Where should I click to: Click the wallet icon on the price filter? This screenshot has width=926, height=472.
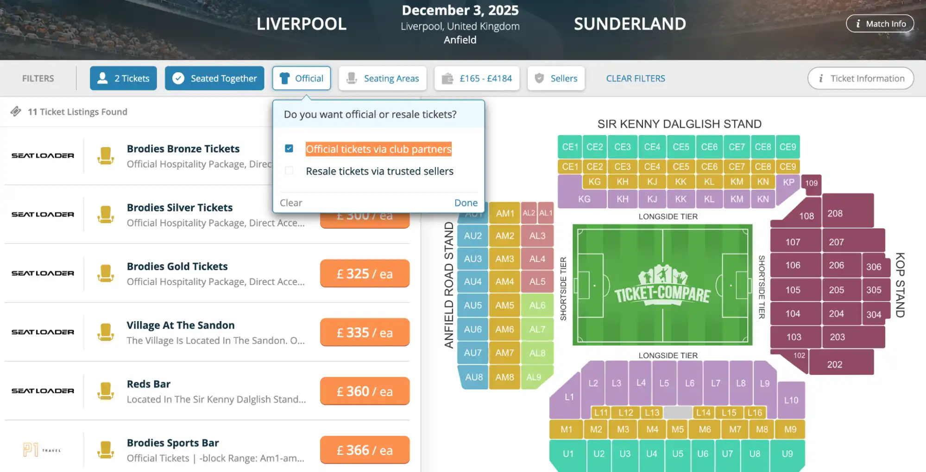pos(447,78)
